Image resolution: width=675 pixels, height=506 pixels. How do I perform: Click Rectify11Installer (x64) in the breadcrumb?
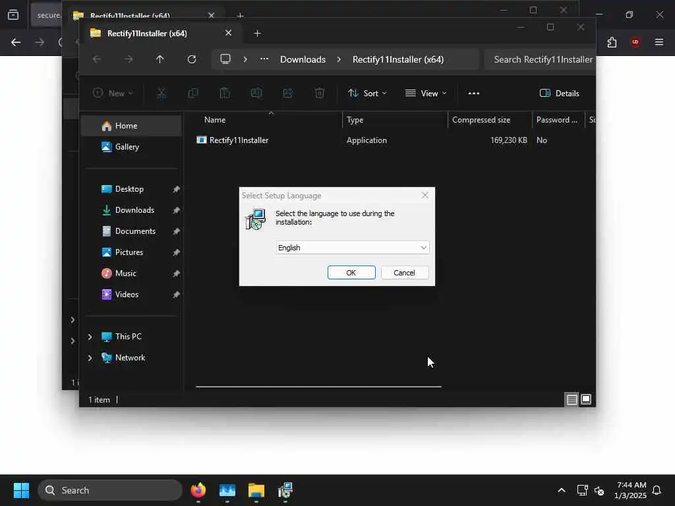(x=397, y=59)
